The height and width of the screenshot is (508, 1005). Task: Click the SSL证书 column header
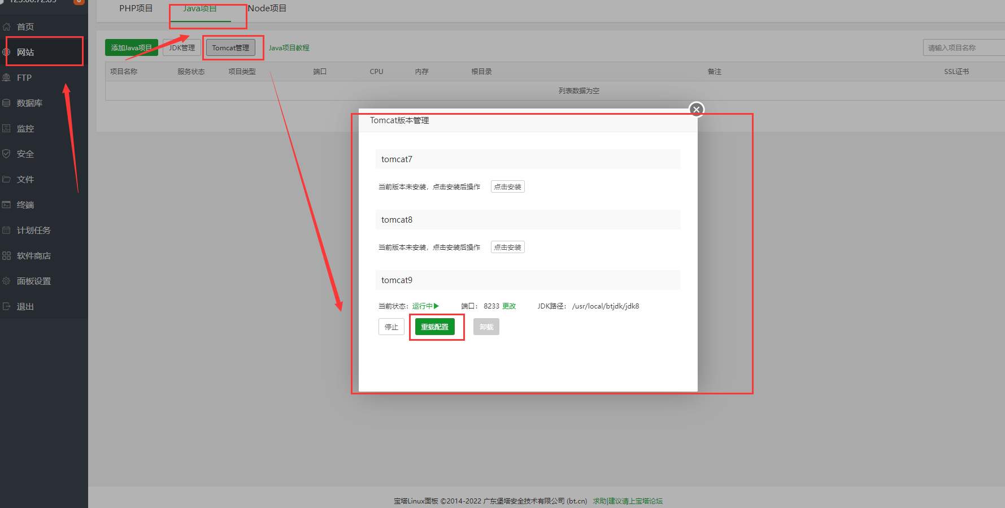pyautogui.click(x=956, y=72)
